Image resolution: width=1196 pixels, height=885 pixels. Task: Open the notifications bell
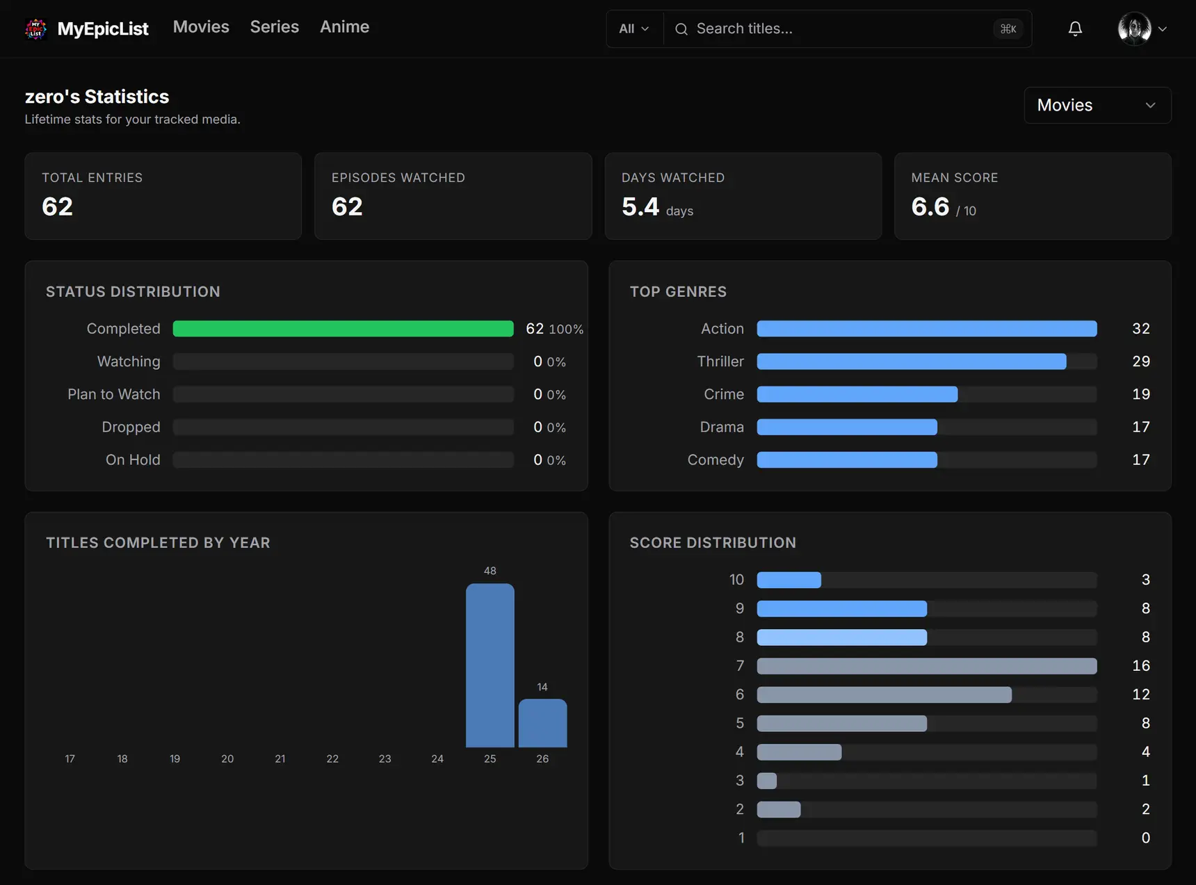[1075, 29]
